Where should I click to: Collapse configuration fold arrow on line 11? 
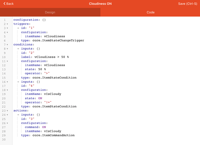click(x=7, y=61)
